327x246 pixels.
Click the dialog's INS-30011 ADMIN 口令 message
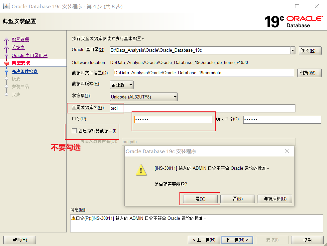tap(212, 168)
